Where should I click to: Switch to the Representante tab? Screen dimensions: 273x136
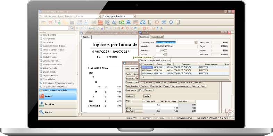click(157, 37)
